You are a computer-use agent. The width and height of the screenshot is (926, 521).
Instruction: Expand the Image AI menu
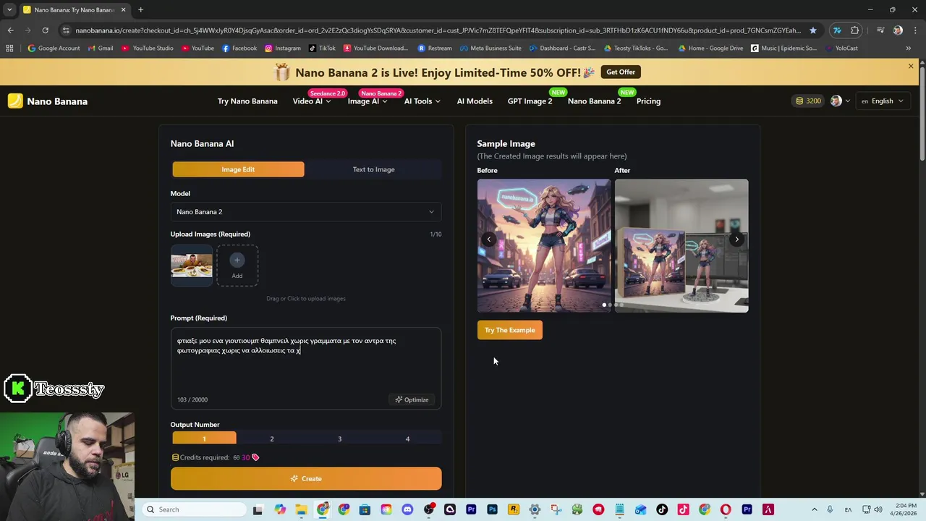click(x=367, y=101)
